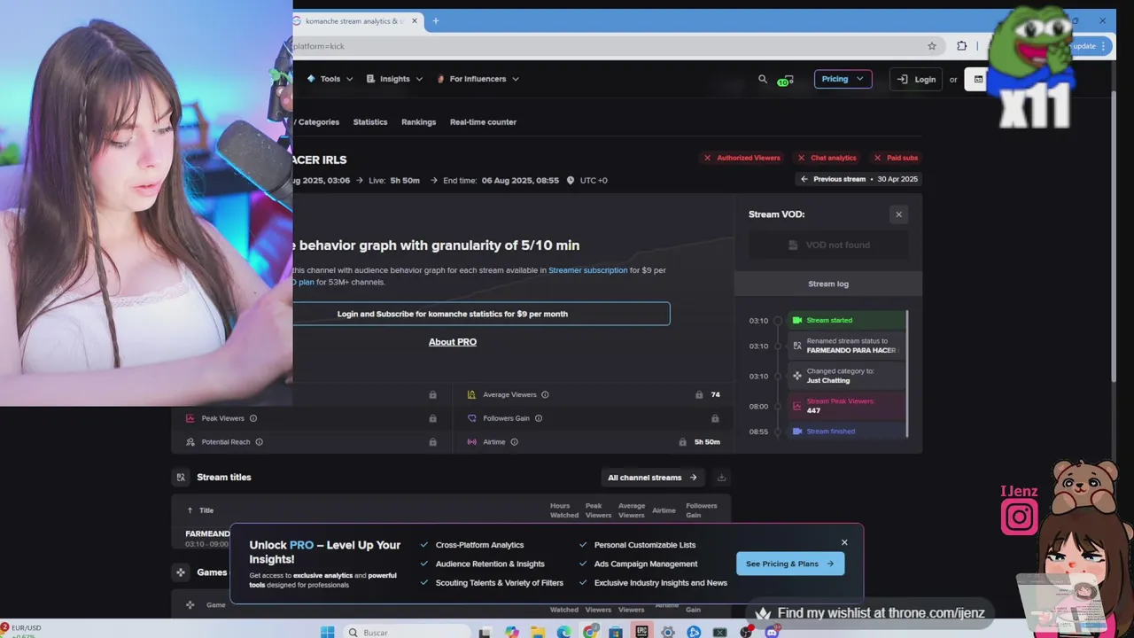Click the Peak Viewers chart icon
The width and height of the screenshot is (1134, 638).
[x=190, y=418]
